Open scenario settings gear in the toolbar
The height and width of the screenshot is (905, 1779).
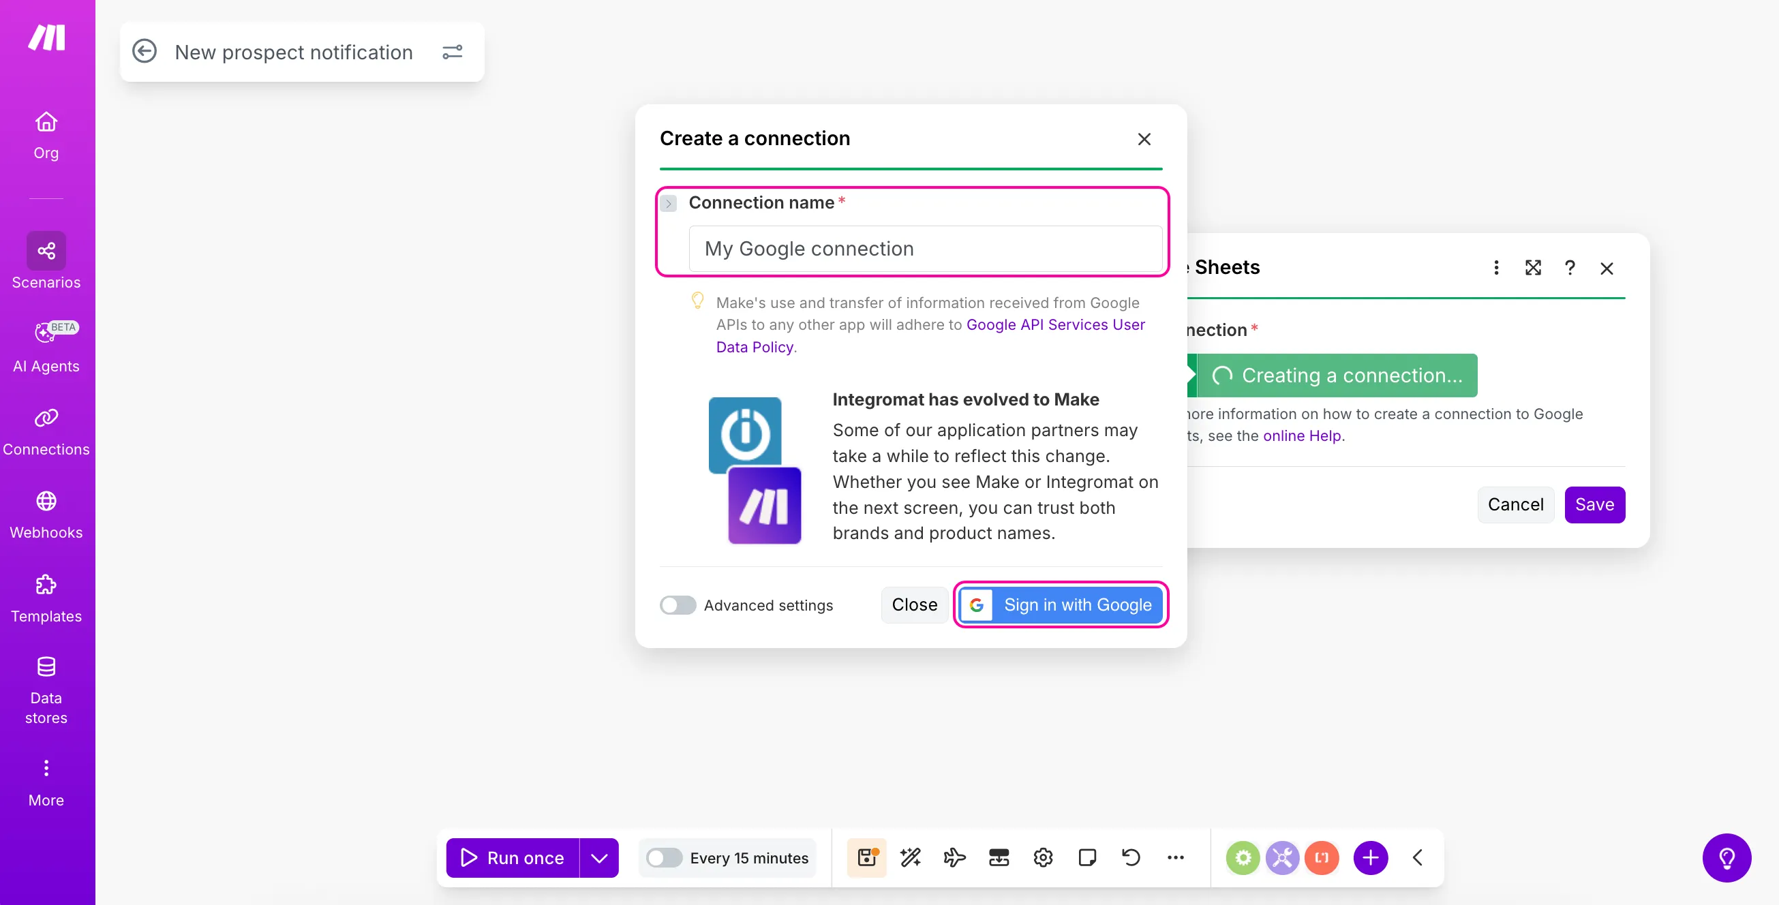1044,857
